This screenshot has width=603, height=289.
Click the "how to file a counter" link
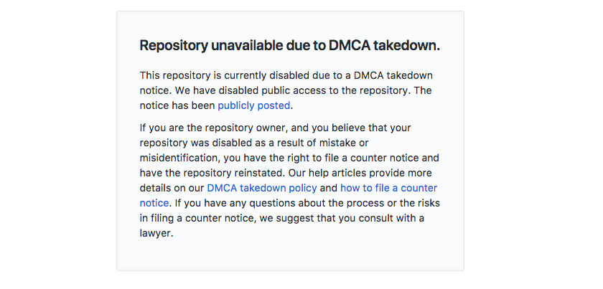pyautogui.click(x=388, y=188)
